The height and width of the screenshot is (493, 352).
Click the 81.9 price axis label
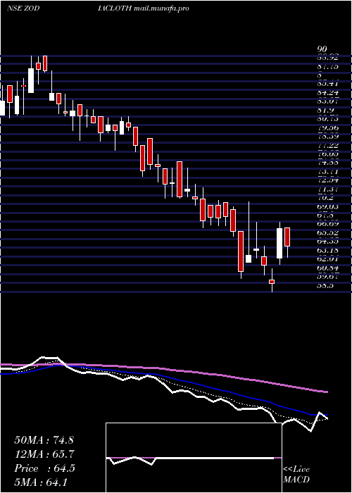coord(325,111)
